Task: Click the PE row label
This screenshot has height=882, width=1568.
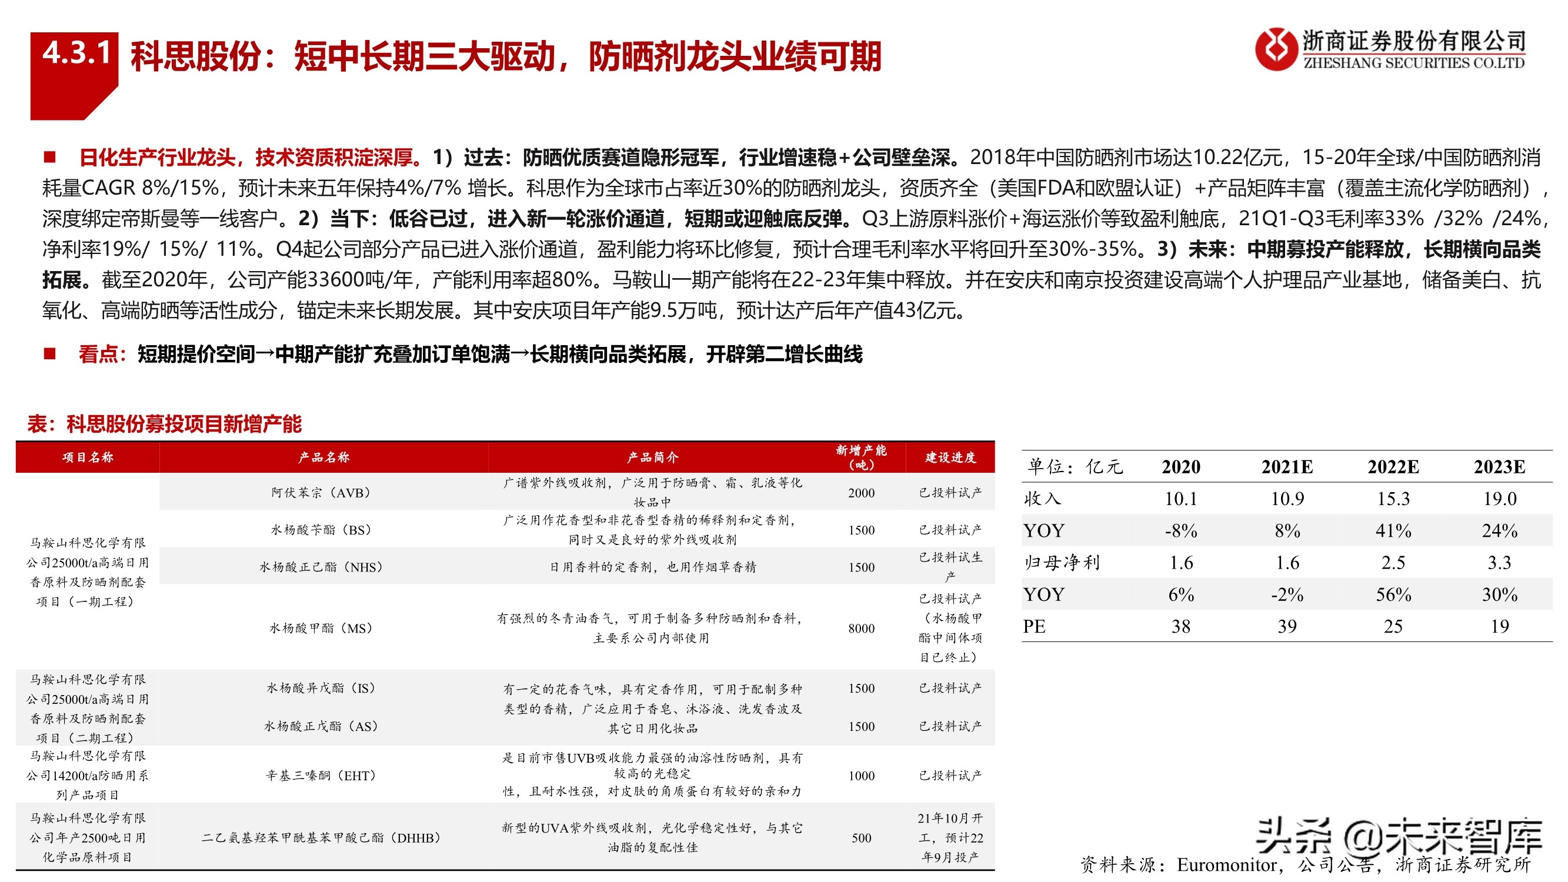Action: 1034,626
